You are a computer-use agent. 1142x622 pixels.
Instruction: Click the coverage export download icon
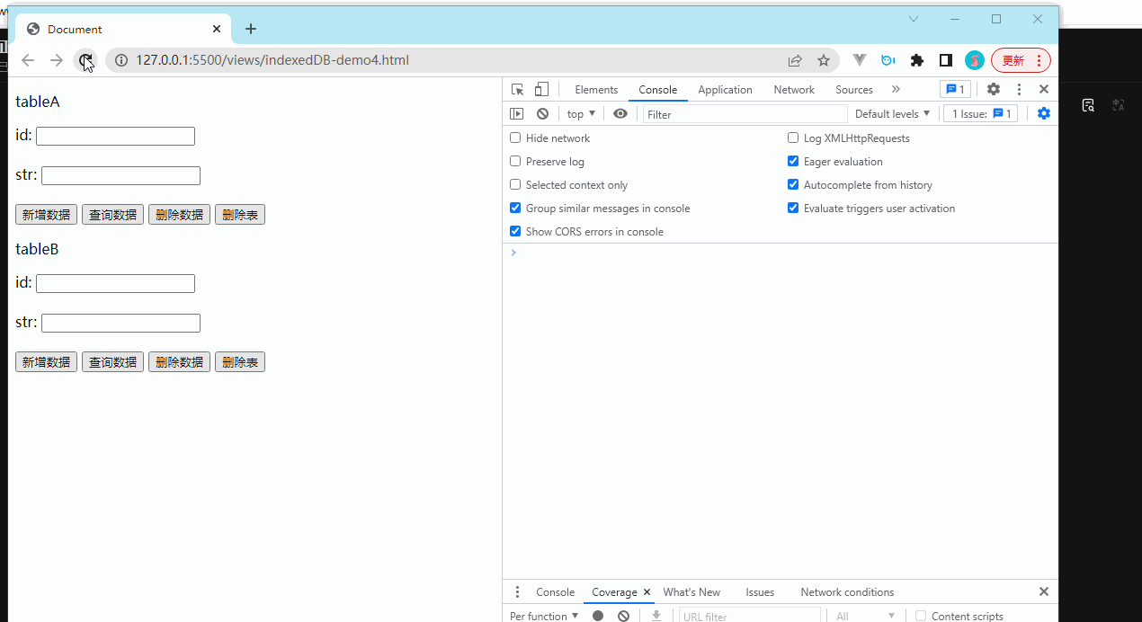coord(656,616)
